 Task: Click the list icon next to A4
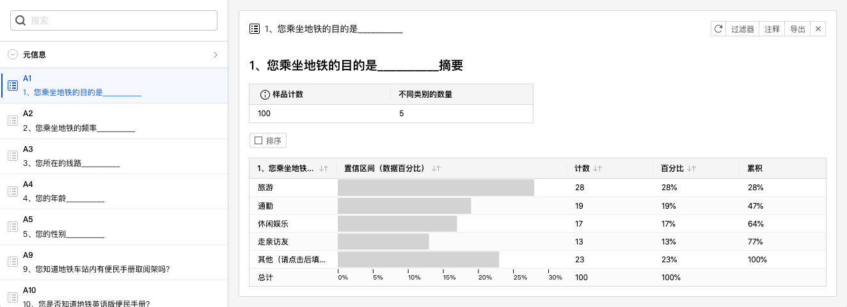12,191
